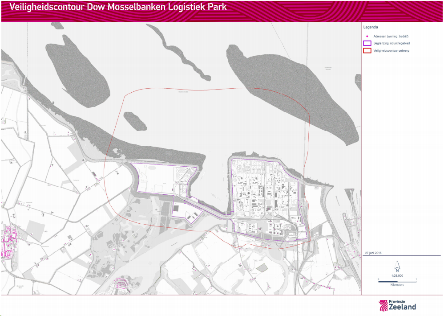Click the north arrow symbol
The height and width of the screenshot is (316, 444).
coord(397,265)
